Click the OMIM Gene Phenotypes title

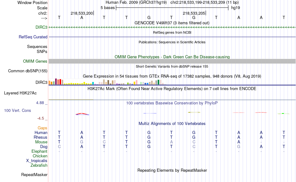(172, 57)
